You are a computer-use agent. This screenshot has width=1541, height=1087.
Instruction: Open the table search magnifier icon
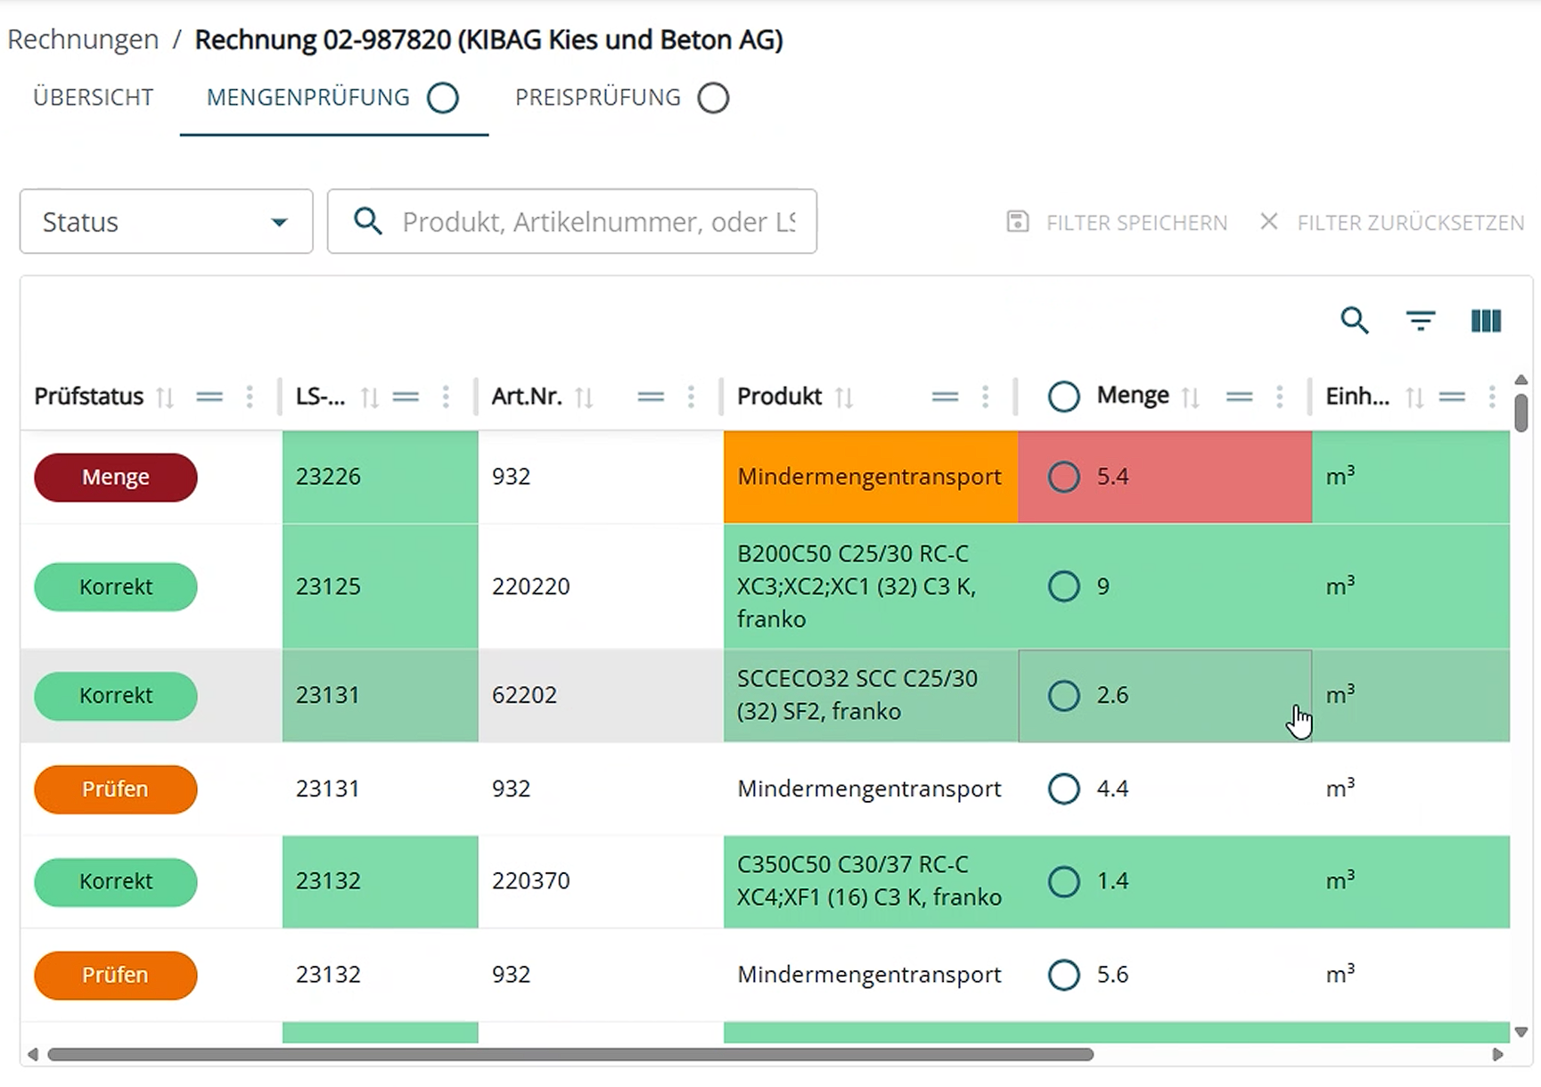coord(1354,320)
